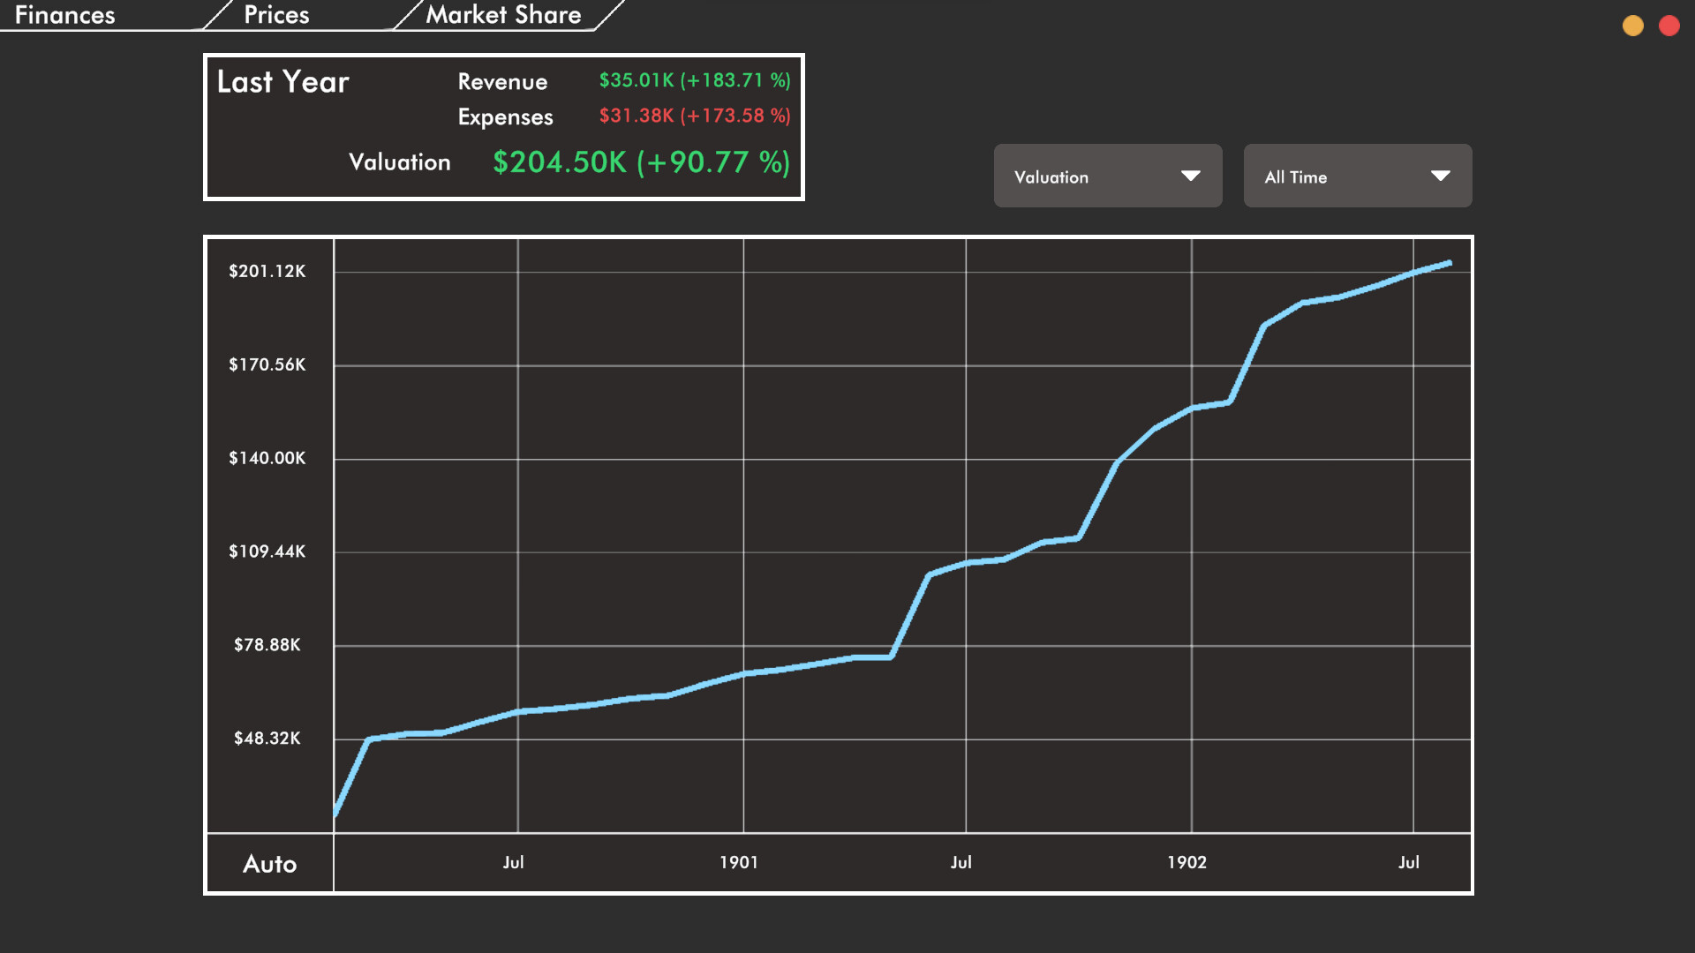Switch to the Market Share tab
Viewport: 1695px width, 953px height.
[x=503, y=15]
